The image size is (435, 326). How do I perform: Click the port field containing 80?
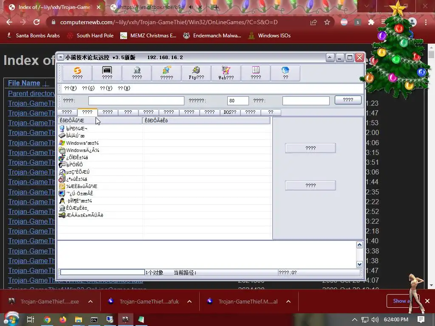[x=238, y=101]
